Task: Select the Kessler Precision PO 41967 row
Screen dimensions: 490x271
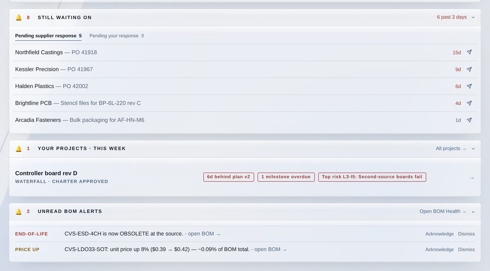Action: (x=245, y=69)
